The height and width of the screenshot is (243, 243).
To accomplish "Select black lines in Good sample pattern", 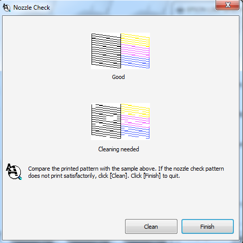I will 106,51.
